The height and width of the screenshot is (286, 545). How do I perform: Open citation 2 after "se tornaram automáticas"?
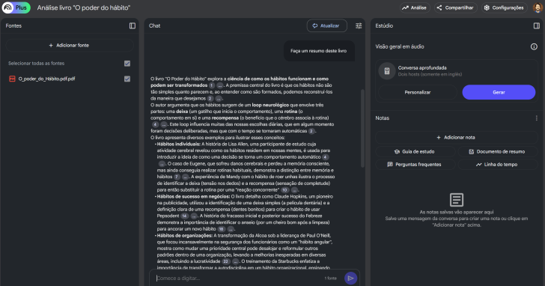point(311,131)
